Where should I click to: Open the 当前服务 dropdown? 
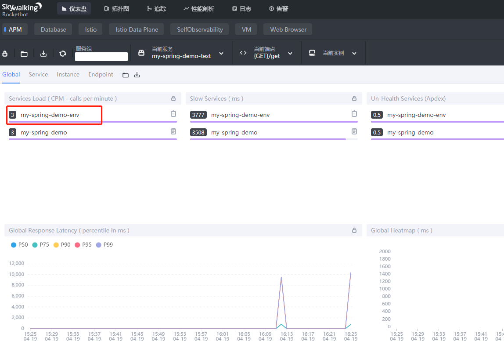[181, 53]
